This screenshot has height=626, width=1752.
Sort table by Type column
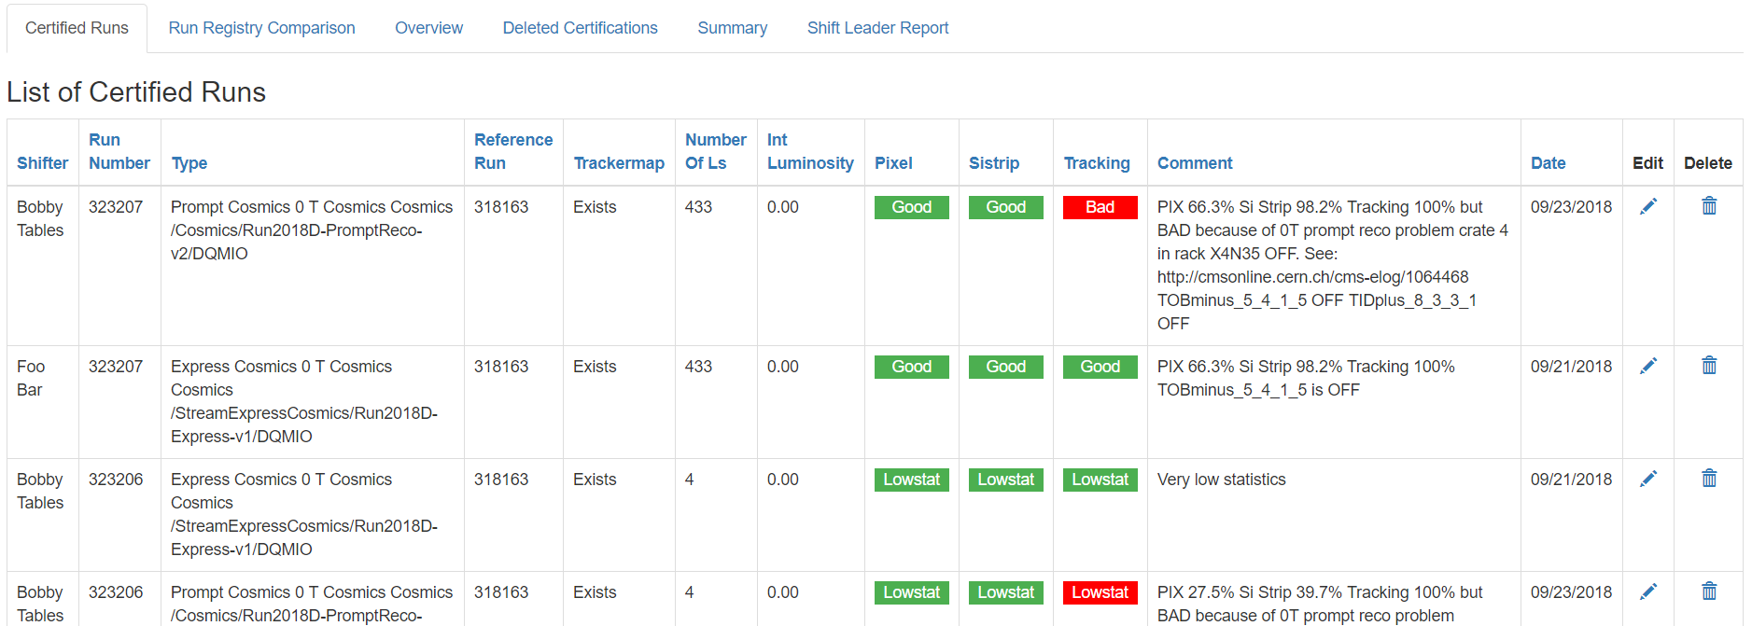point(189,163)
